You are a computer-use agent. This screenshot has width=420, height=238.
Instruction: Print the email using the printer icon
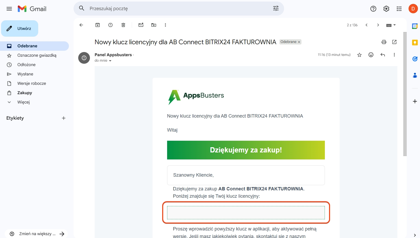point(384,42)
